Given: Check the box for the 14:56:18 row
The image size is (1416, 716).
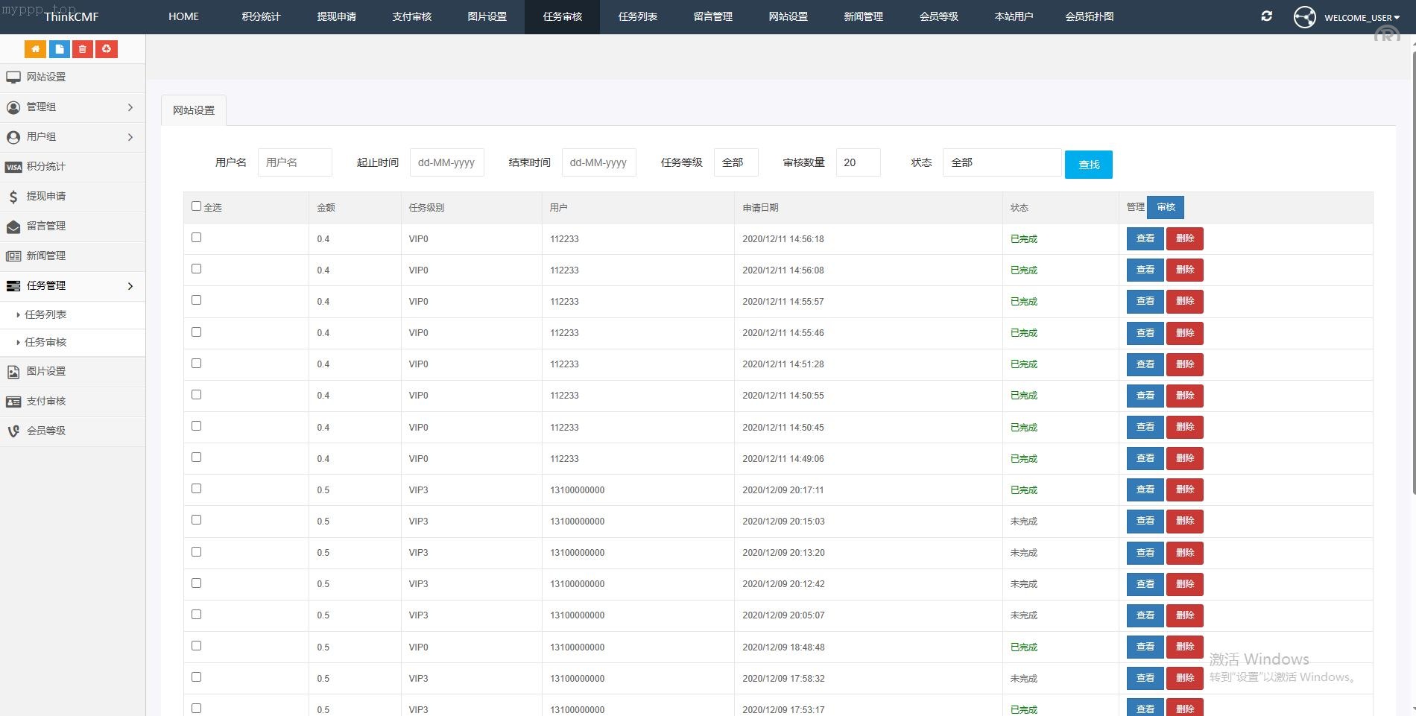Looking at the screenshot, I should coord(196,238).
